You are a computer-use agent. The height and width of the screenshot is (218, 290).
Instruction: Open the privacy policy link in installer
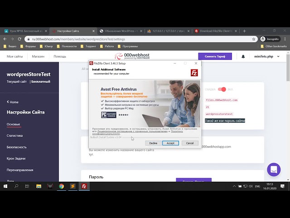(177, 131)
